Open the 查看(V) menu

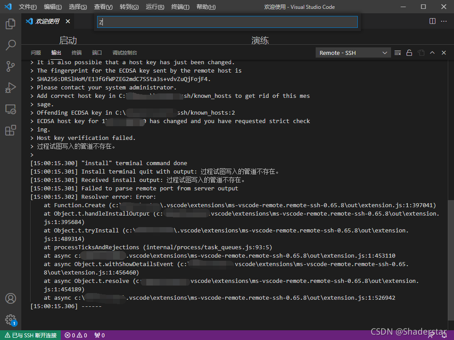(103, 7)
